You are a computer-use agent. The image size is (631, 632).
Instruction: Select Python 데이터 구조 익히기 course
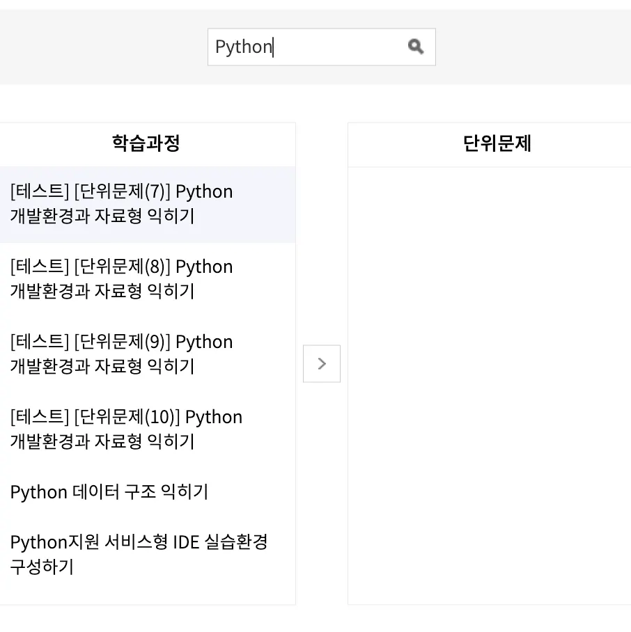pyautogui.click(x=109, y=492)
